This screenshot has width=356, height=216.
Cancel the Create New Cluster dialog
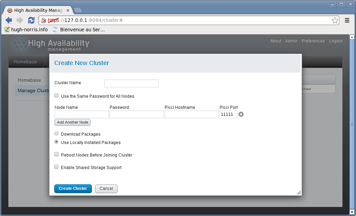pyautogui.click(x=106, y=189)
